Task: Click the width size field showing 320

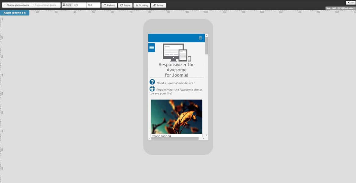Action: (x=79, y=5)
